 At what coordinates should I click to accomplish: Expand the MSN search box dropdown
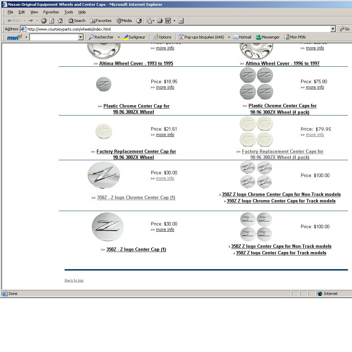point(81,37)
